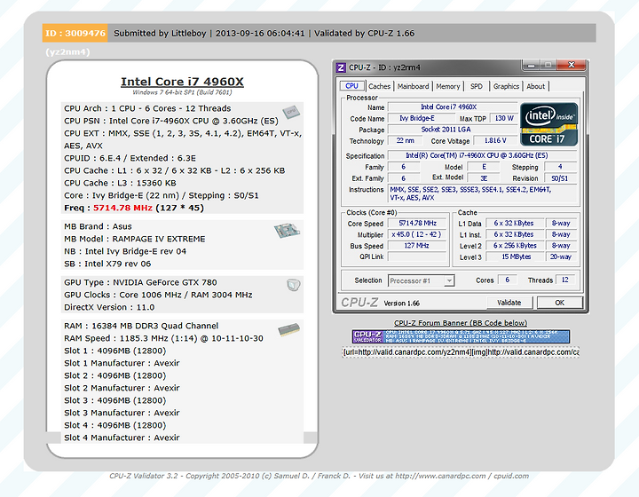
Task: Click the orange ID : 3009476 badge
Action: (75, 33)
